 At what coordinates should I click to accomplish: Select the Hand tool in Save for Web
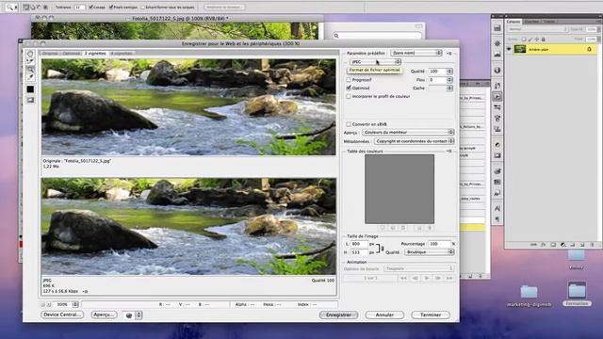tap(30, 54)
